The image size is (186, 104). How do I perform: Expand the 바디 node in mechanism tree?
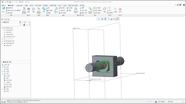(3, 67)
